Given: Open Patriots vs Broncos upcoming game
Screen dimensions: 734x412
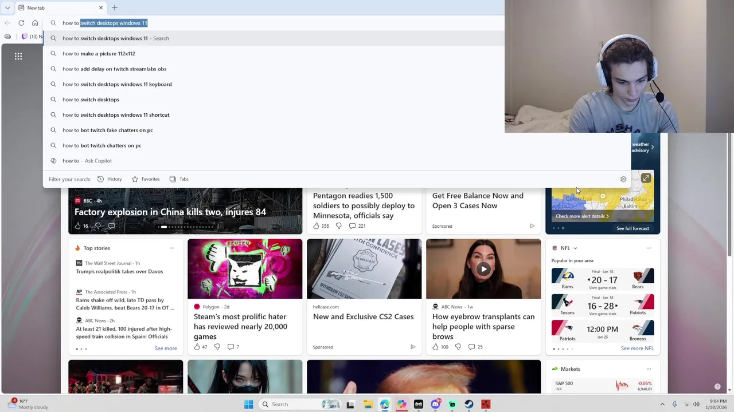Looking at the screenshot, I should (x=603, y=331).
